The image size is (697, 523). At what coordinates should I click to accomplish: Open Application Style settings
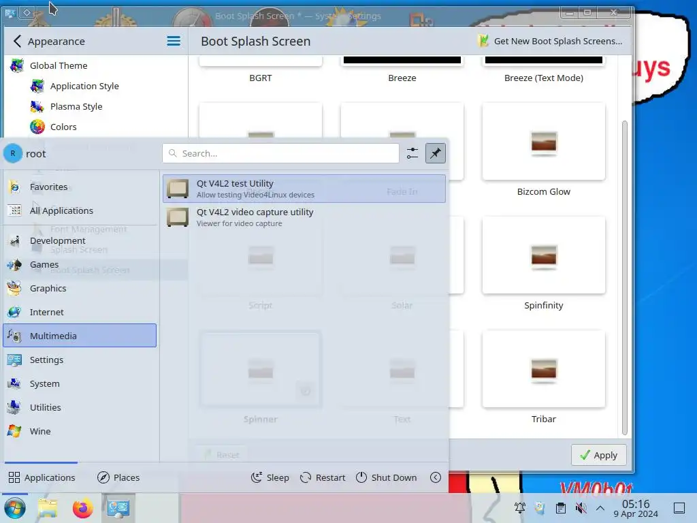pos(95,86)
